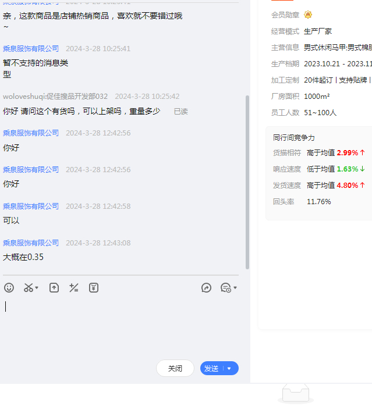Click the yuan order document icon
The width and height of the screenshot is (372, 406).
[94, 288]
